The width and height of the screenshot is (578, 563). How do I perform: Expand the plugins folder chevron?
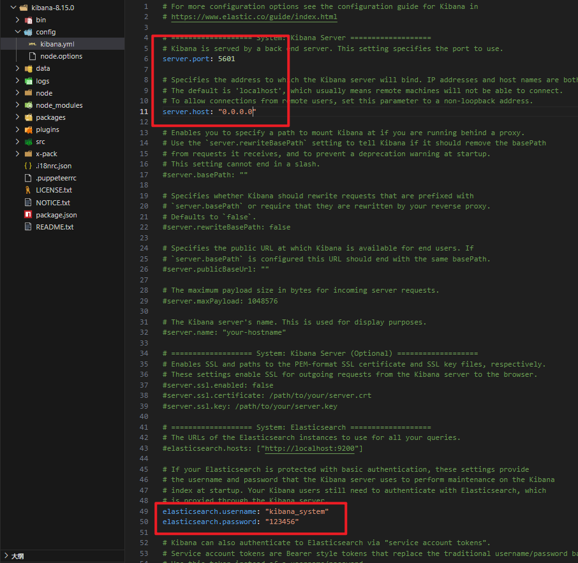click(17, 129)
